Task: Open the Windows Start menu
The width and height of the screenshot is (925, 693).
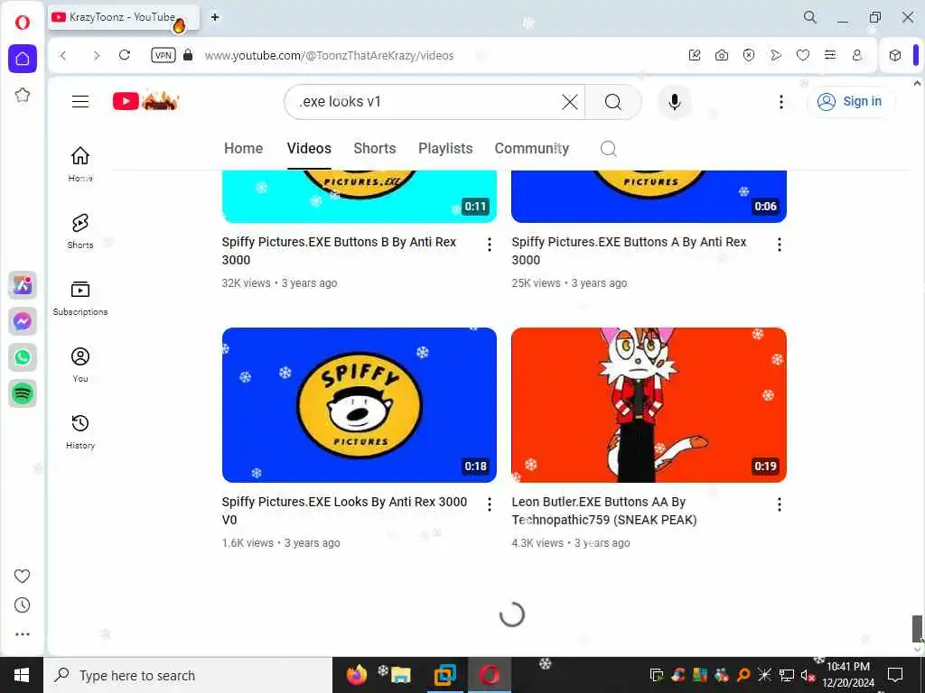Action: tap(22, 675)
